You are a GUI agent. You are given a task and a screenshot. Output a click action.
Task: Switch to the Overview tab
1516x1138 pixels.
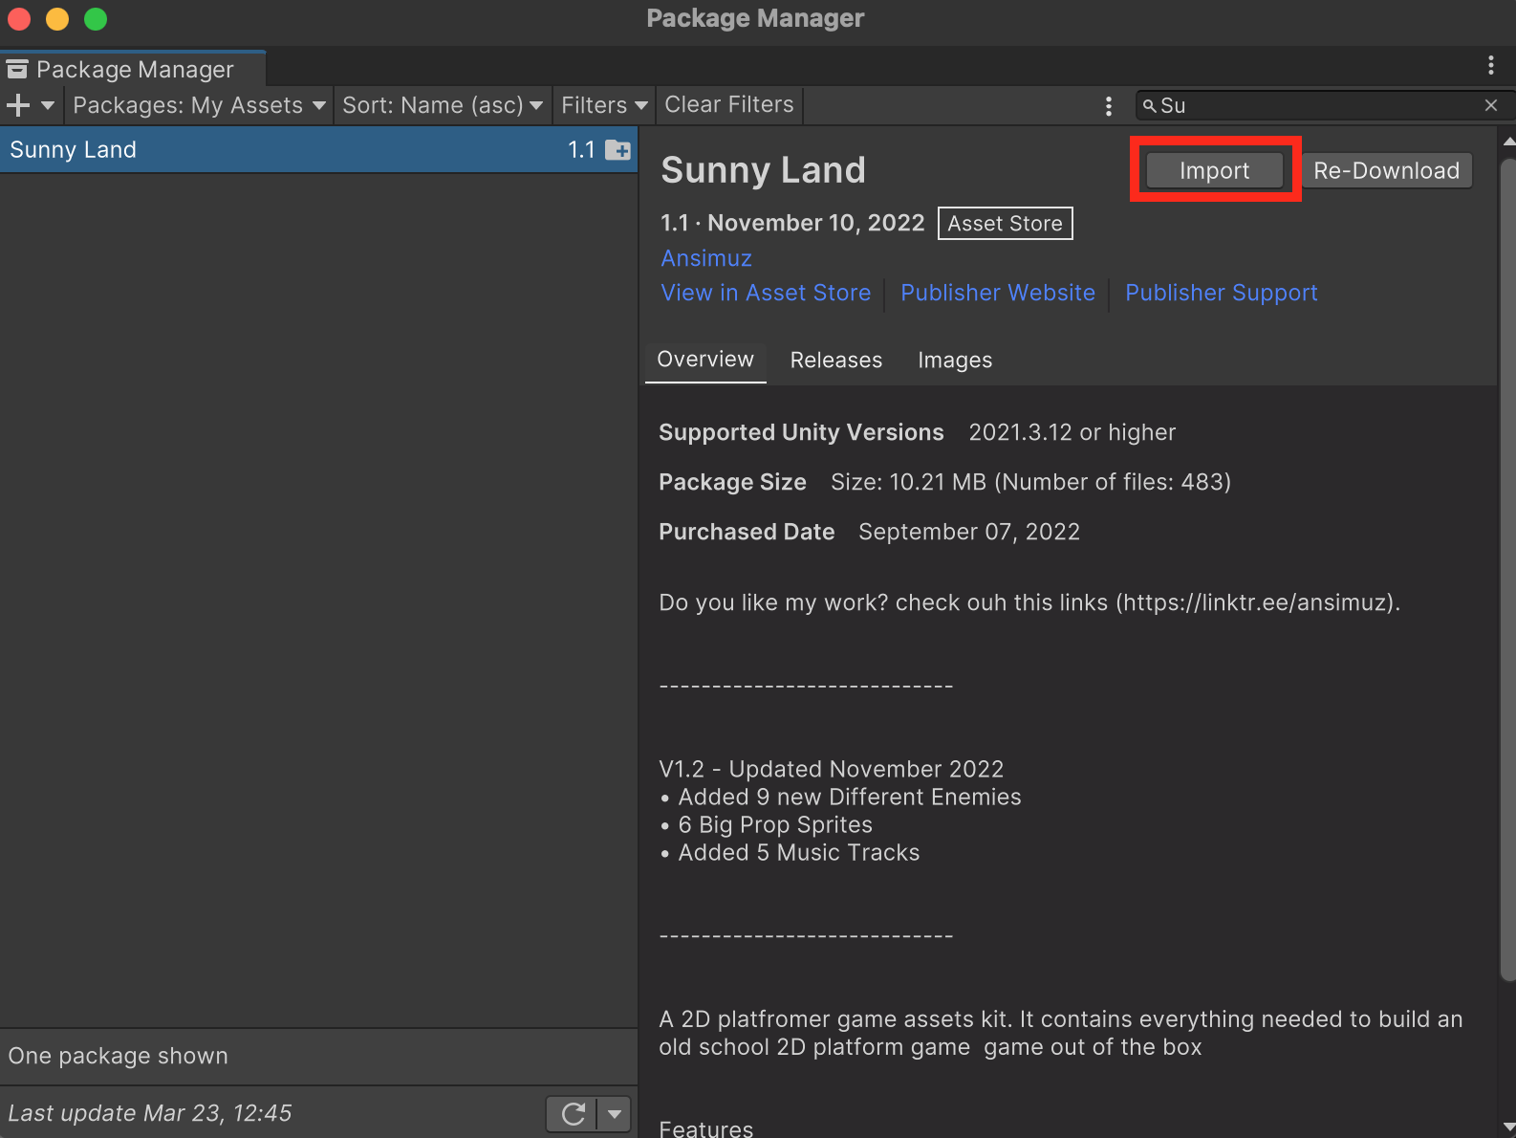[x=705, y=361]
